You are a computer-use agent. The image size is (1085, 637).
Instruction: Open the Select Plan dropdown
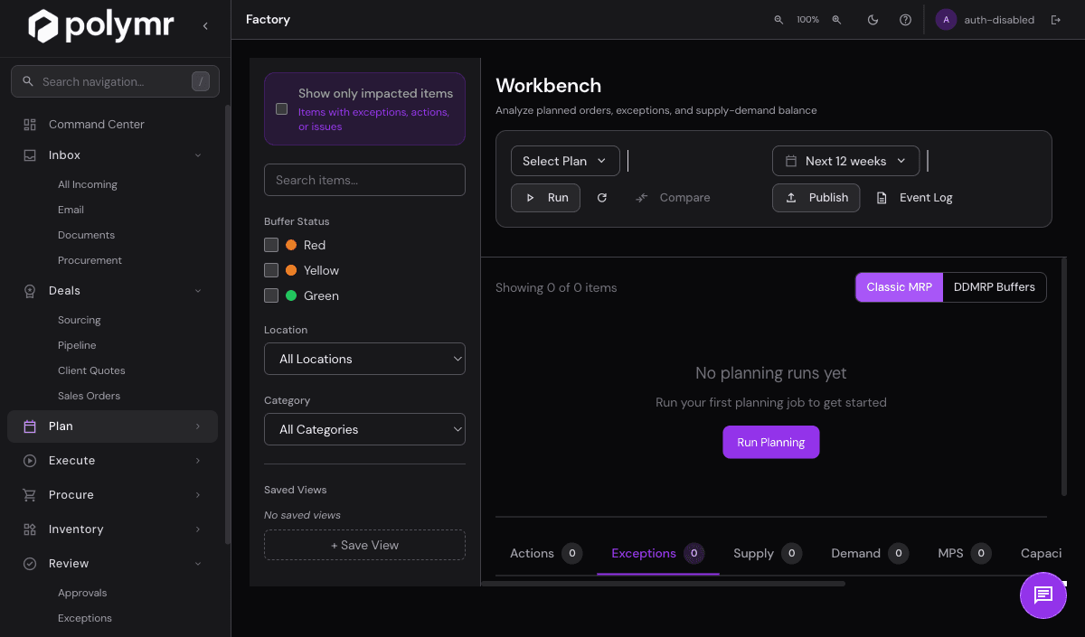point(565,161)
